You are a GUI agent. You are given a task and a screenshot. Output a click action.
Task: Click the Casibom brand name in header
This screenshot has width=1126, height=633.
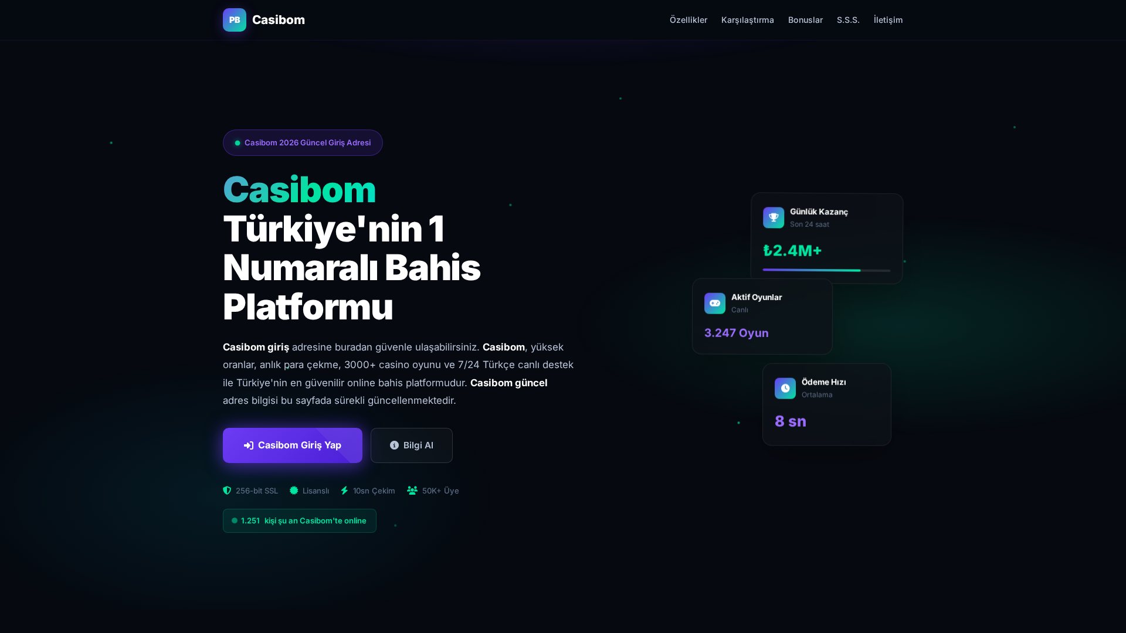click(279, 20)
